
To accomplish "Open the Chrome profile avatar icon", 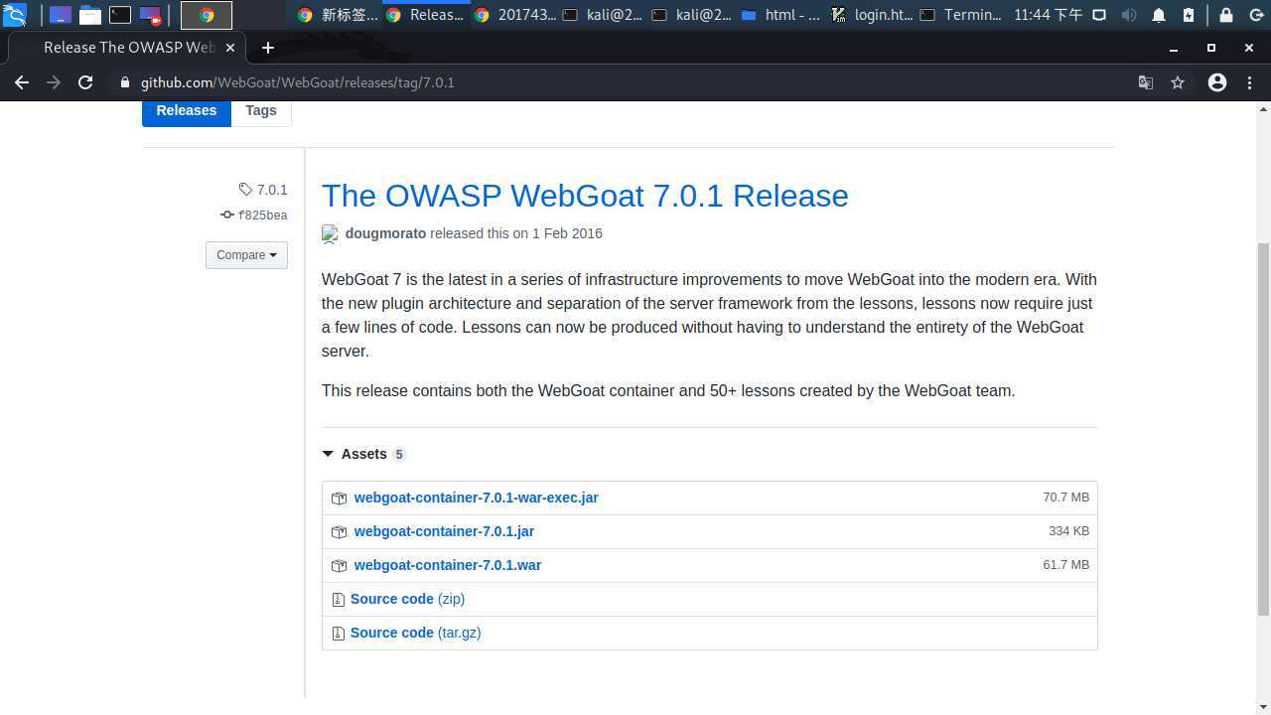I will click(x=1217, y=82).
